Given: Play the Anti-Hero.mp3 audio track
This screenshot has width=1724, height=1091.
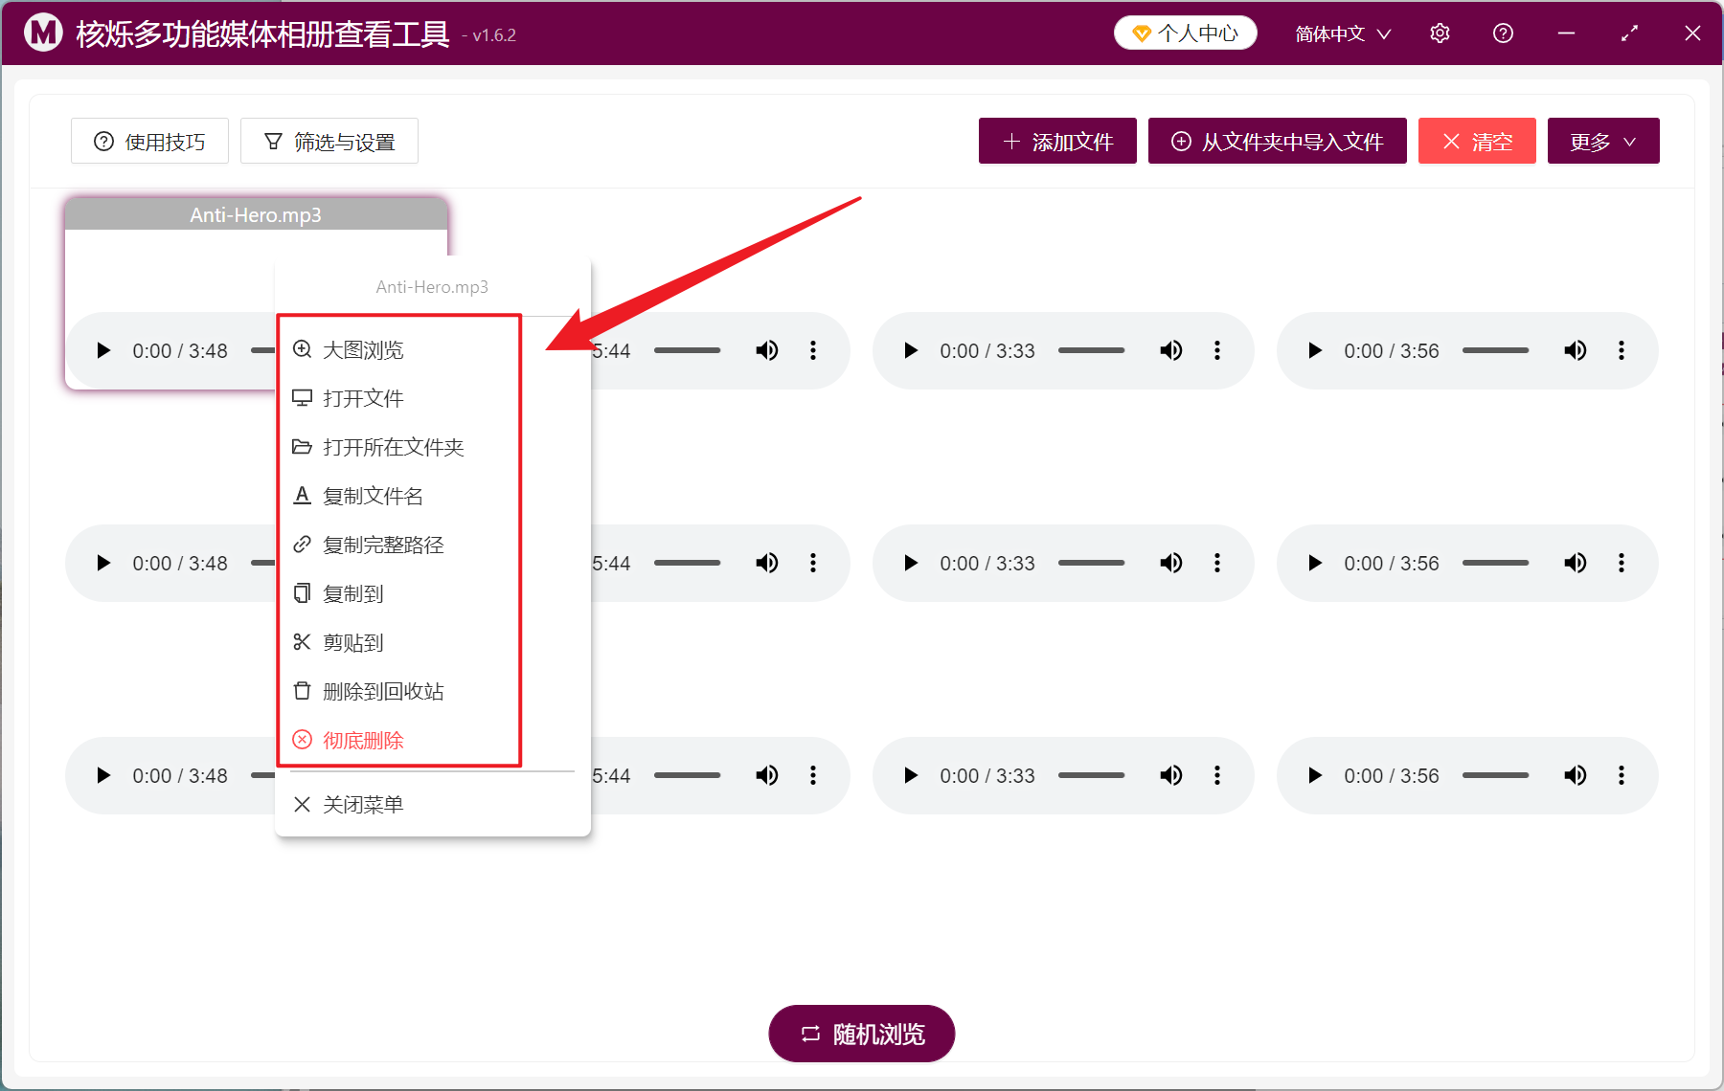Looking at the screenshot, I should pos(102,350).
